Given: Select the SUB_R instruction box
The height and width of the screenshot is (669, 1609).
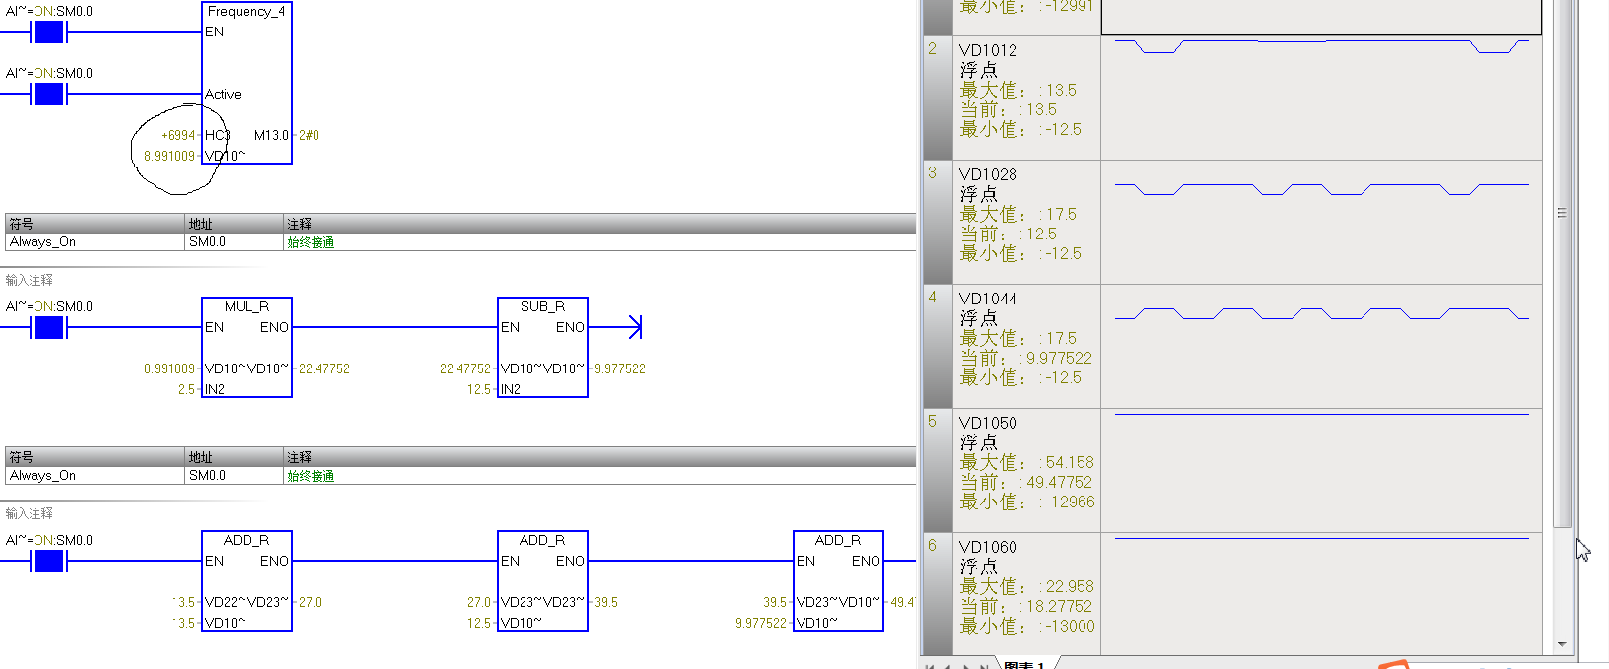Looking at the screenshot, I should [542, 347].
